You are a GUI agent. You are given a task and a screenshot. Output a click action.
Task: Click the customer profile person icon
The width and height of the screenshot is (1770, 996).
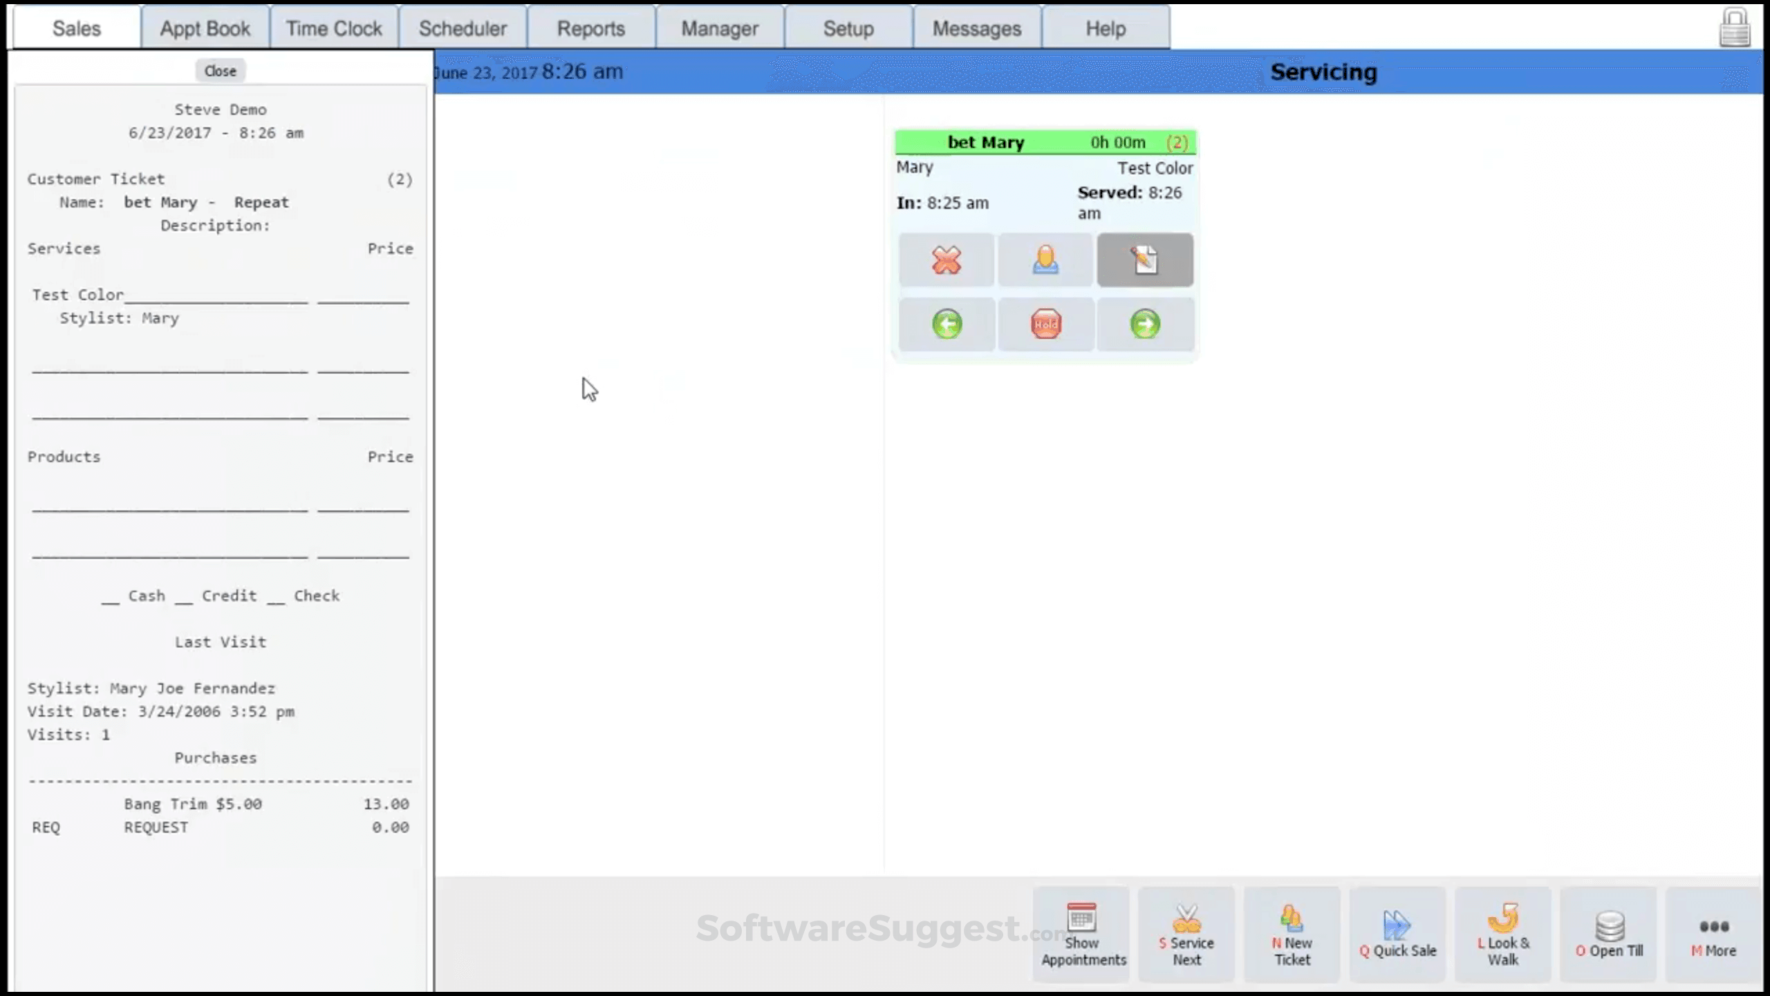pyautogui.click(x=1045, y=260)
